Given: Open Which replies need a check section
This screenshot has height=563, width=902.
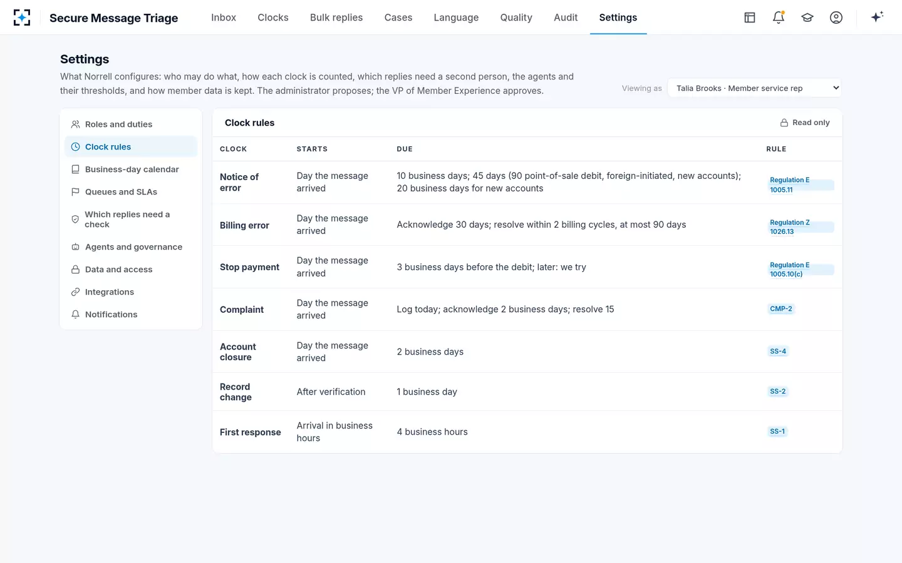Looking at the screenshot, I should [131, 220].
